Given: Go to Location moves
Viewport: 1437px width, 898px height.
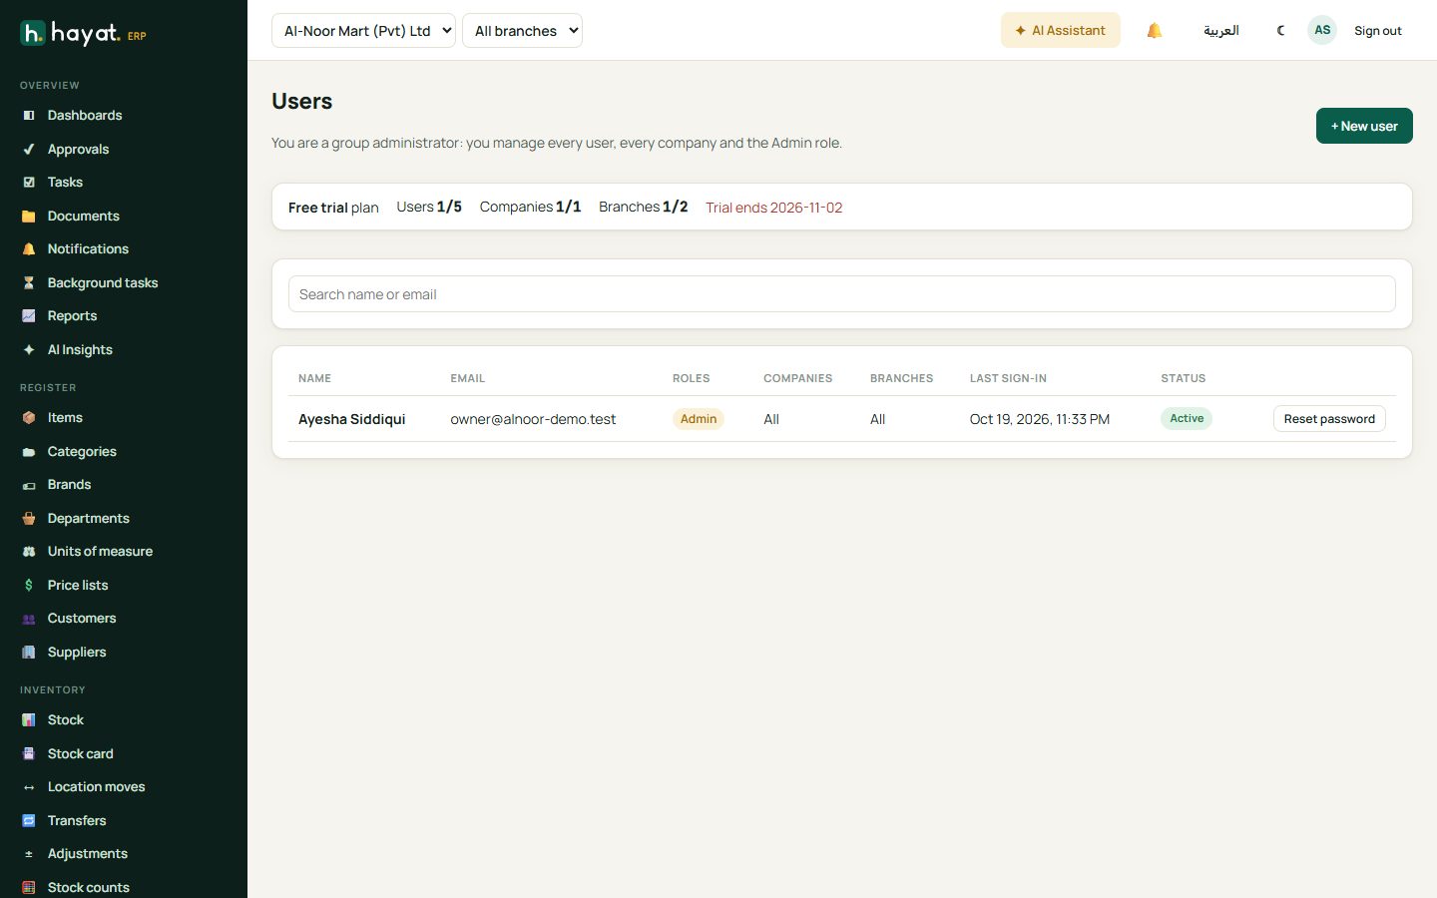Looking at the screenshot, I should click(x=96, y=787).
